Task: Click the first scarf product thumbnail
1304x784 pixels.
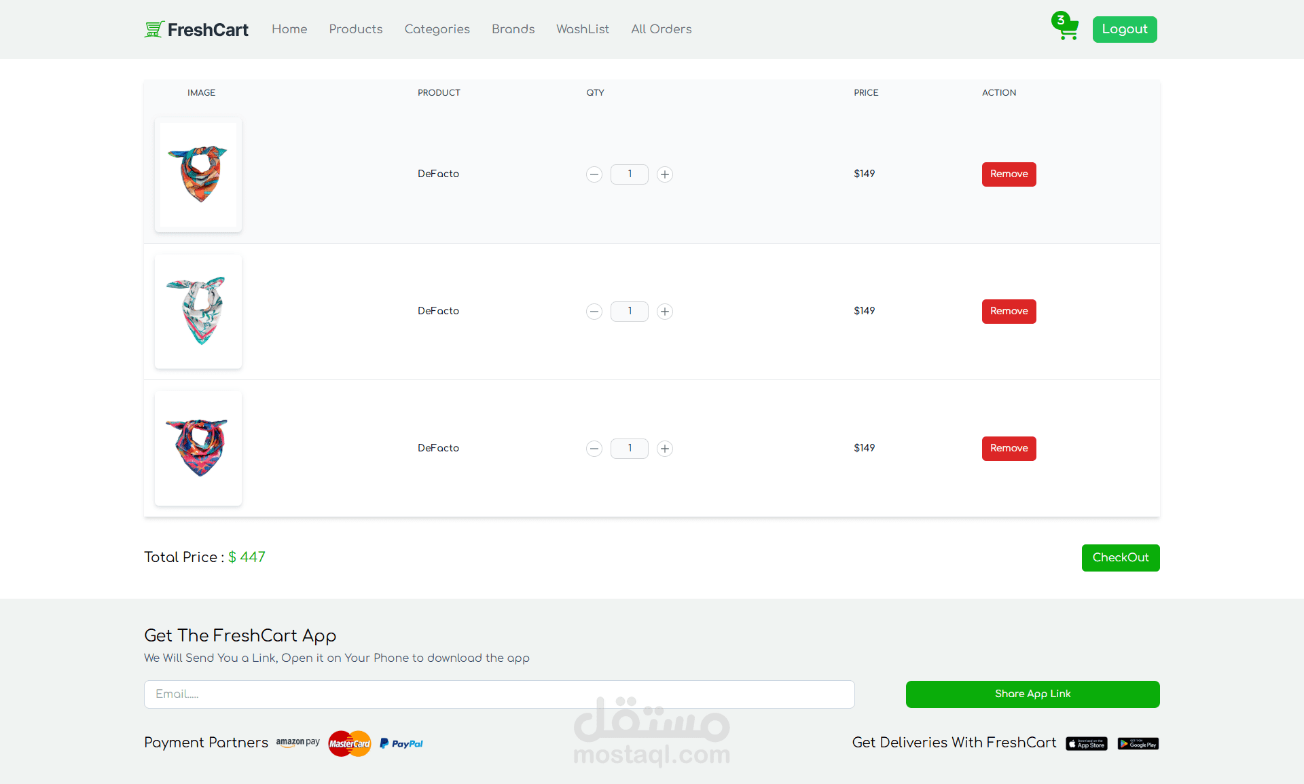Action: coord(198,175)
